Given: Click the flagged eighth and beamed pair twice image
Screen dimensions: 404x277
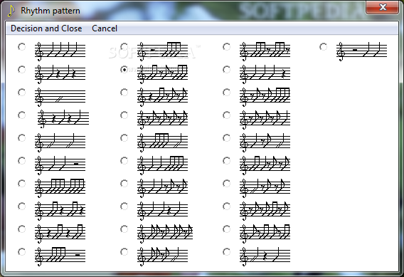Looking at the screenshot, I should [x=265, y=234].
